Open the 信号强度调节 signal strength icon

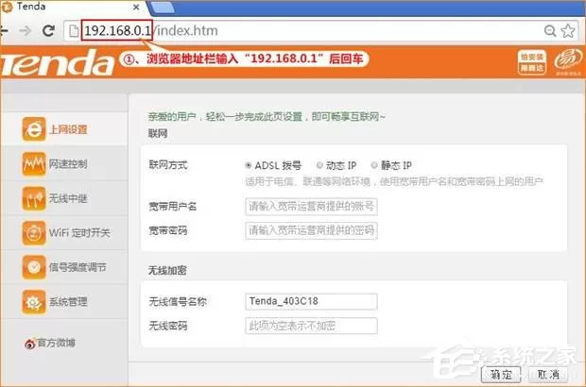[x=34, y=267]
